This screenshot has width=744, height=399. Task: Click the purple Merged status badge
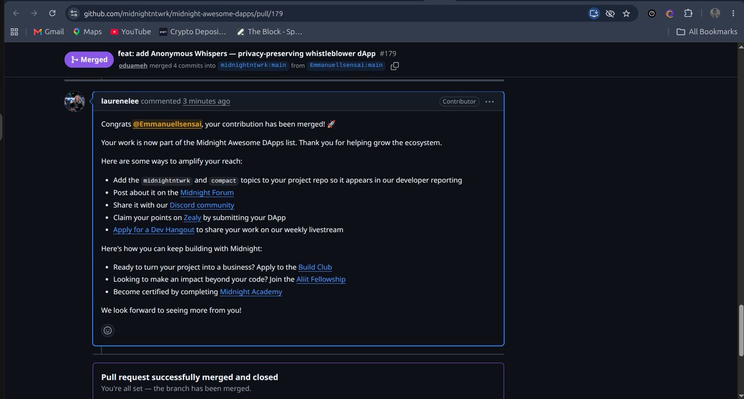pyautogui.click(x=88, y=59)
